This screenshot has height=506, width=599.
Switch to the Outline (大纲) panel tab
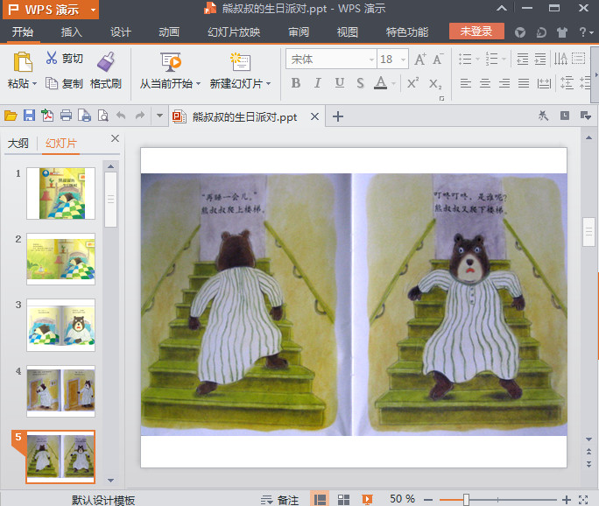18,144
